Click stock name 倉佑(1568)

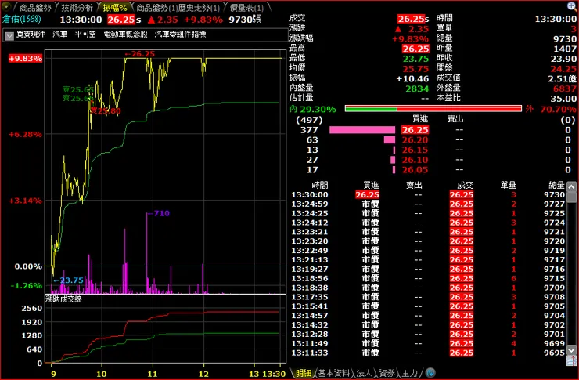(22, 19)
